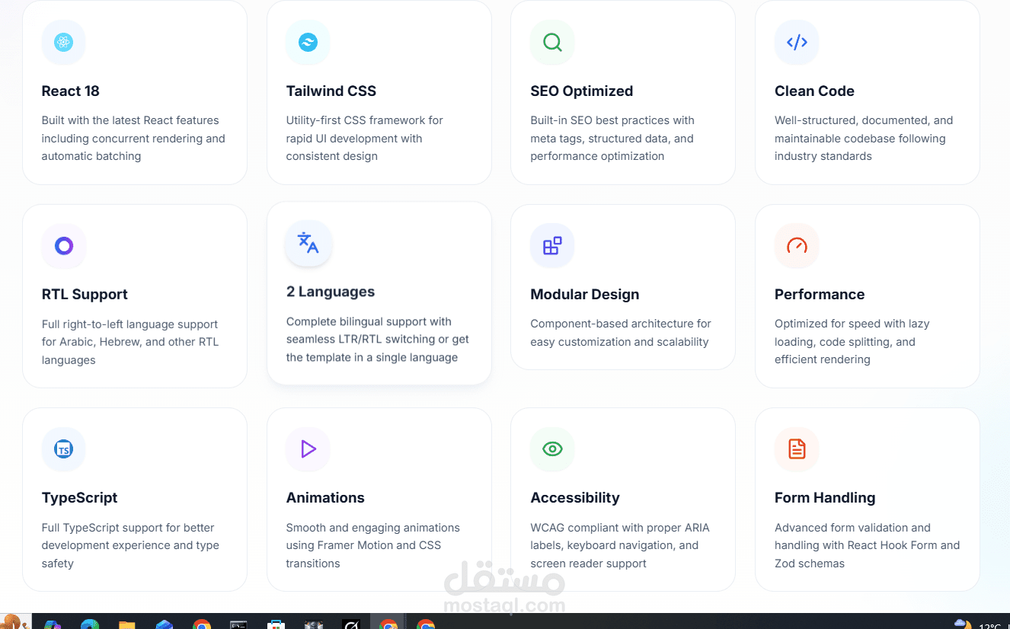Select the RTL Support heading
The height and width of the screenshot is (629, 1010).
tap(85, 295)
